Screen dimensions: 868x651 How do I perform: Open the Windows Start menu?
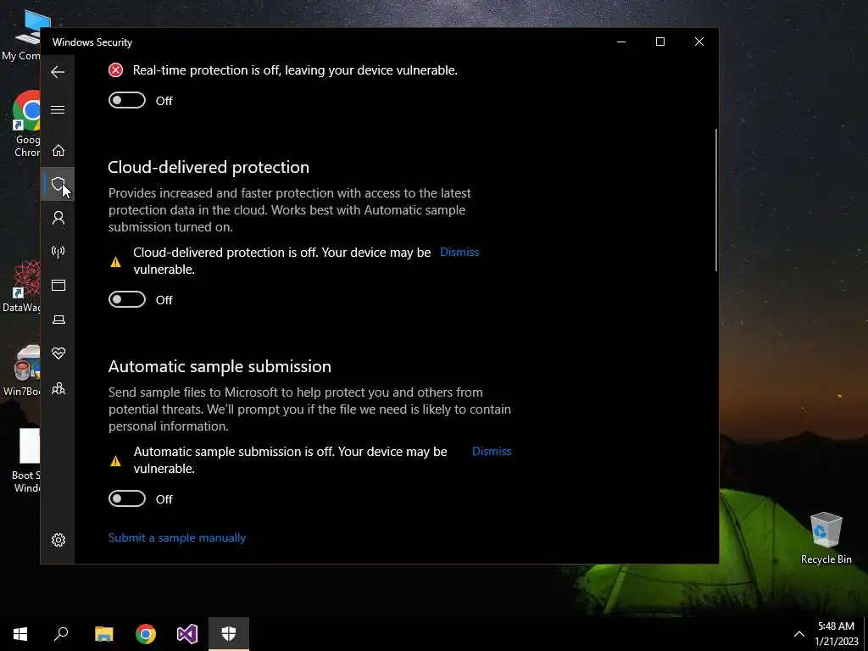(x=20, y=634)
